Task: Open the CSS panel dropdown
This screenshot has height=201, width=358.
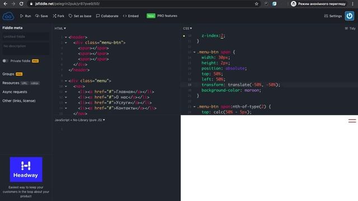Action: [187, 28]
